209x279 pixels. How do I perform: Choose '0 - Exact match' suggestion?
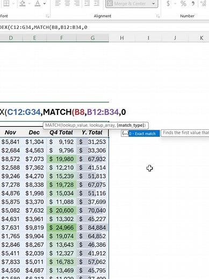144,134
